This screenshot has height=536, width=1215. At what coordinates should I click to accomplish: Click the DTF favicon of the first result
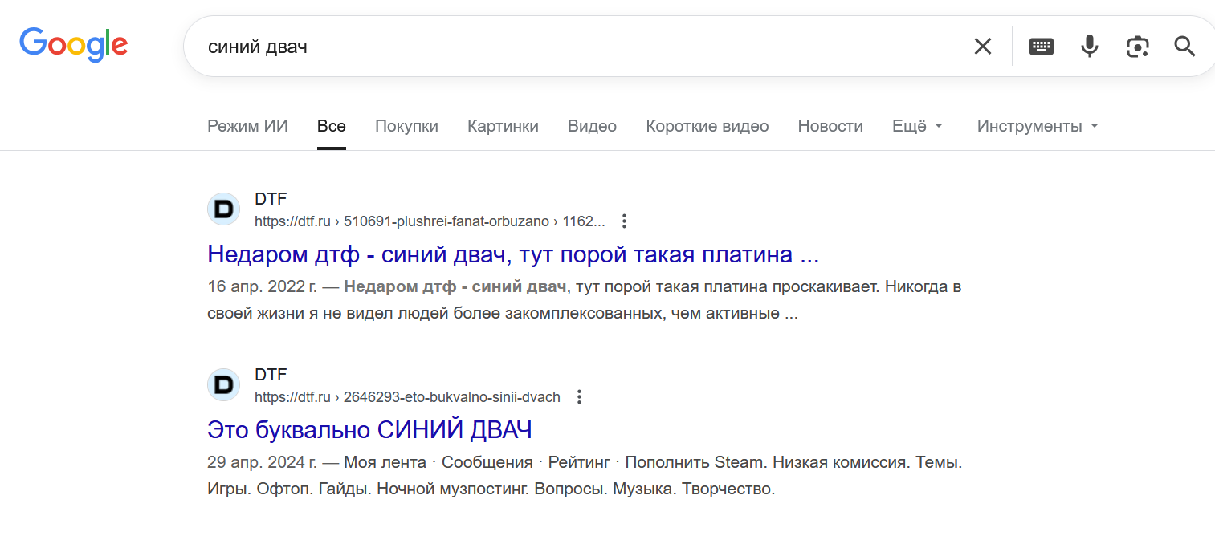click(x=224, y=209)
